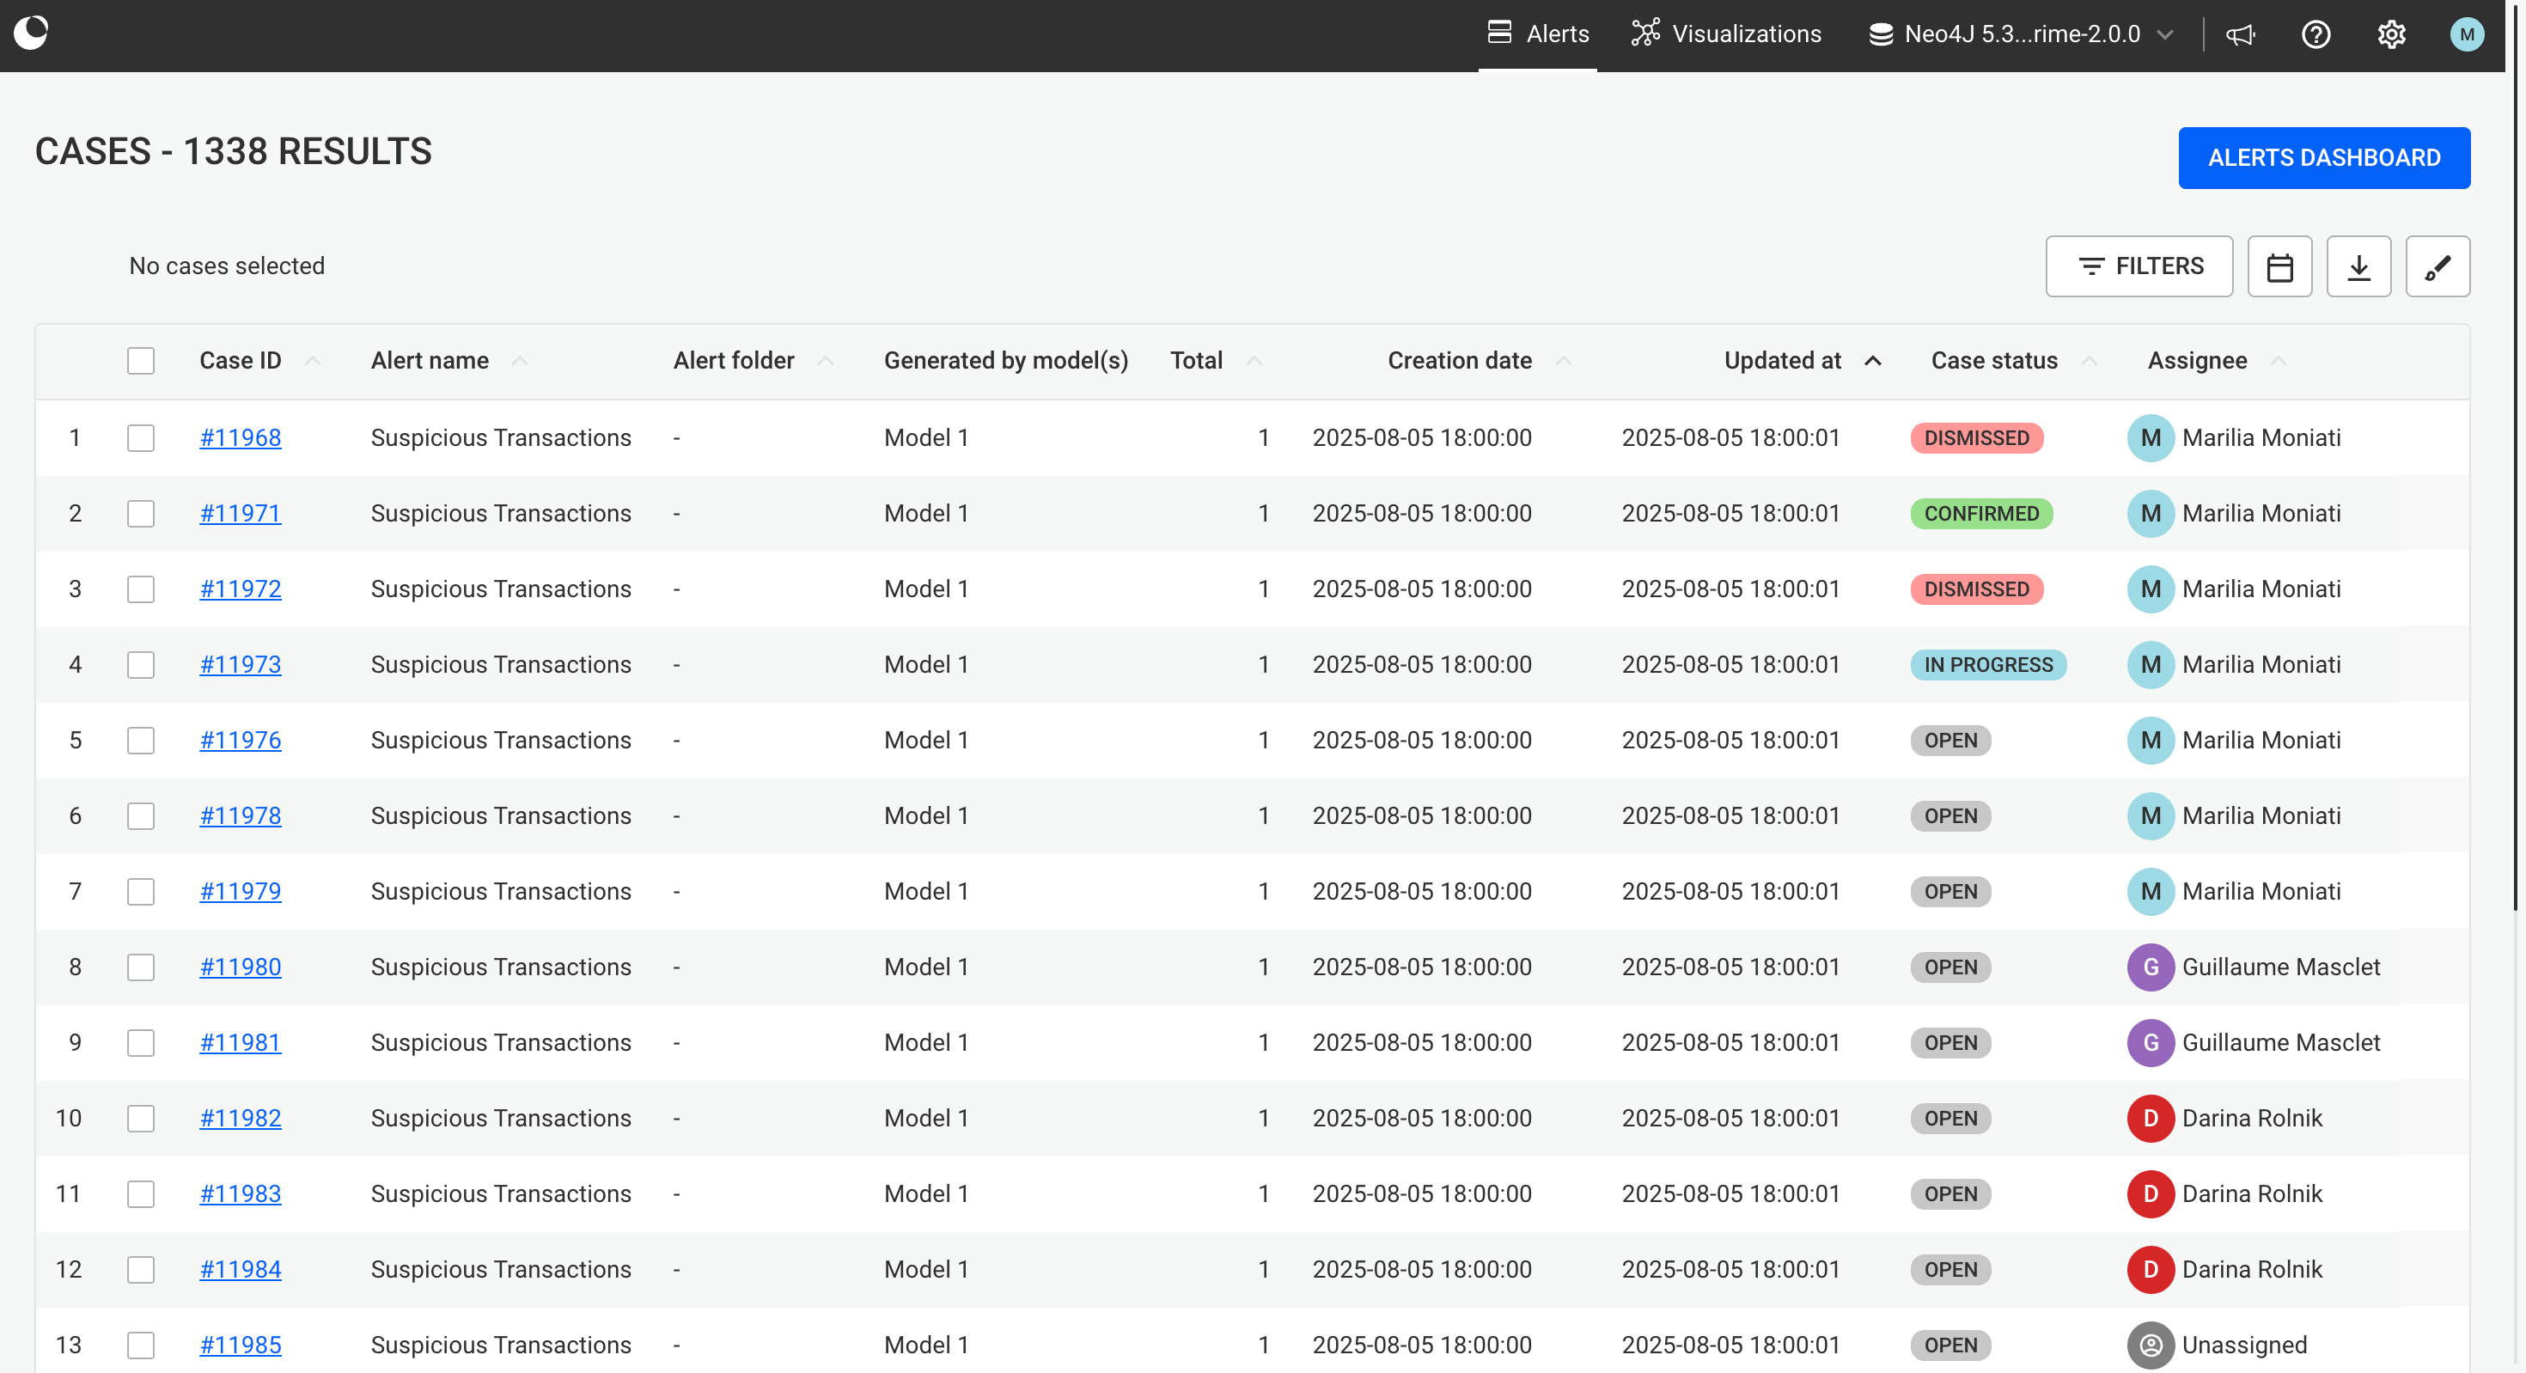The image size is (2526, 1373).
Task: Open the FILTERS panel
Action: point(2139,266)
